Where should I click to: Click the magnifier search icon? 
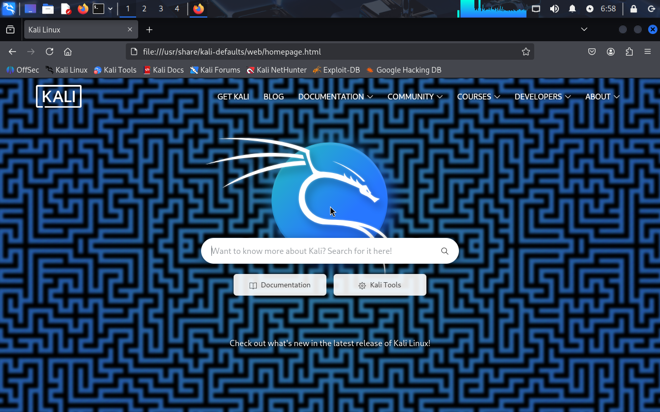444,251
